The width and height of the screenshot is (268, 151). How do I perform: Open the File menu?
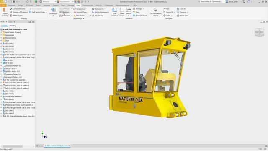coord(3,5)
